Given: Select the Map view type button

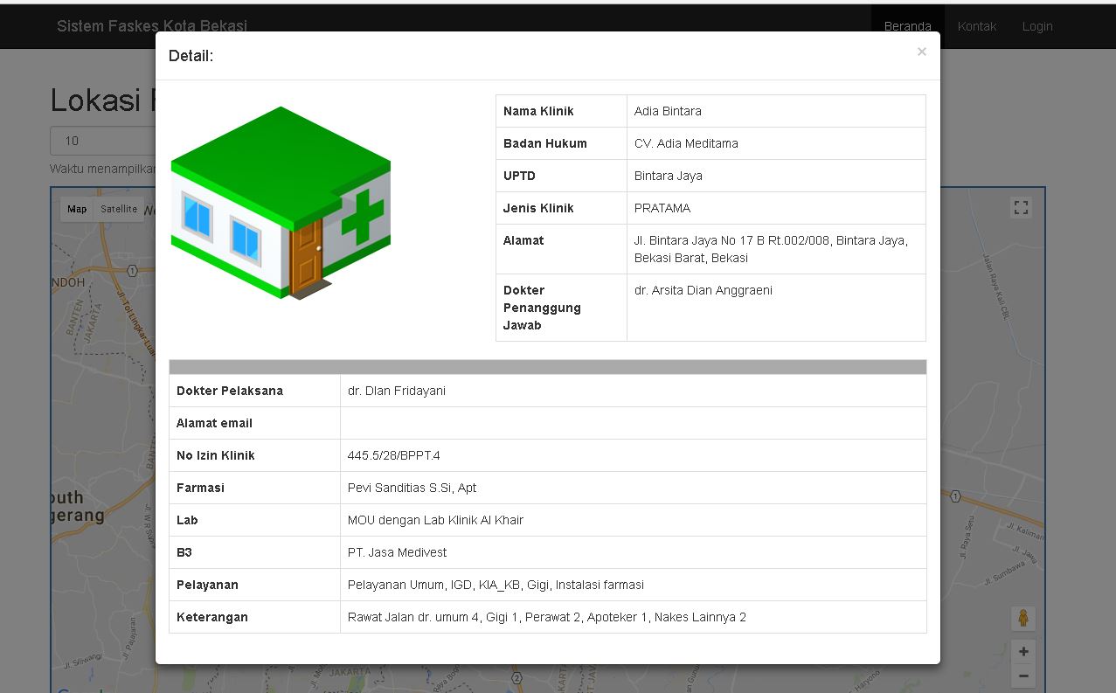Looking at the screenshot, I should (x=77, y=209).
